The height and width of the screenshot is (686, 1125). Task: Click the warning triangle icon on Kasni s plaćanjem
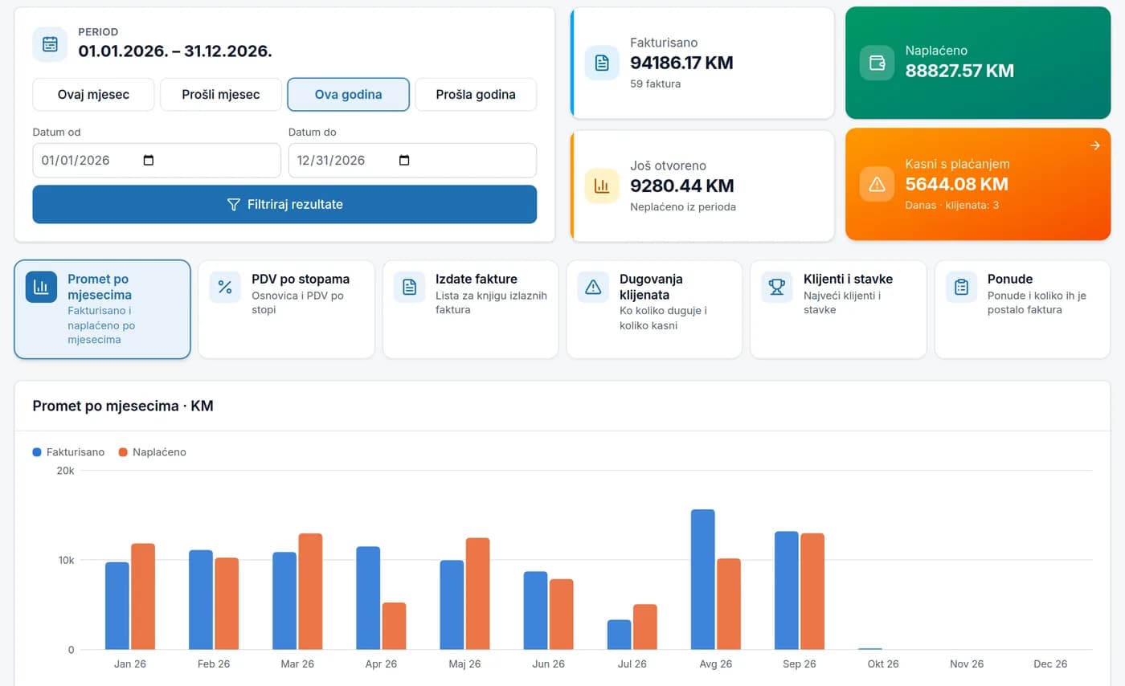click(x=877, y=184)
